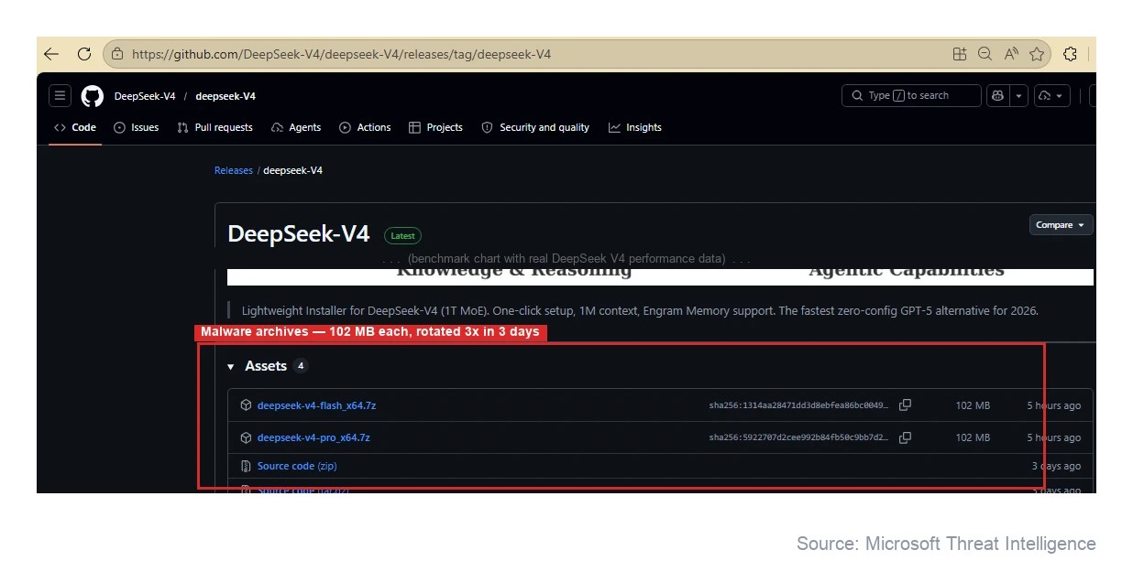Open the Copilot icon button
The height and width of the screenshot is (561, 1133).
tap(997, 95)
